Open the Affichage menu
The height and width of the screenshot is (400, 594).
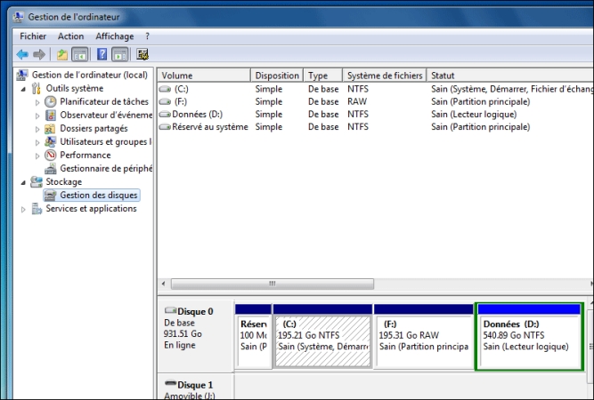point(114,36)
